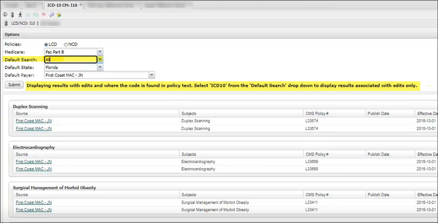438x223 pixels.
Task: Click the link icon beside LCD/NCD: I10
Action: click(x=6, y=23)
